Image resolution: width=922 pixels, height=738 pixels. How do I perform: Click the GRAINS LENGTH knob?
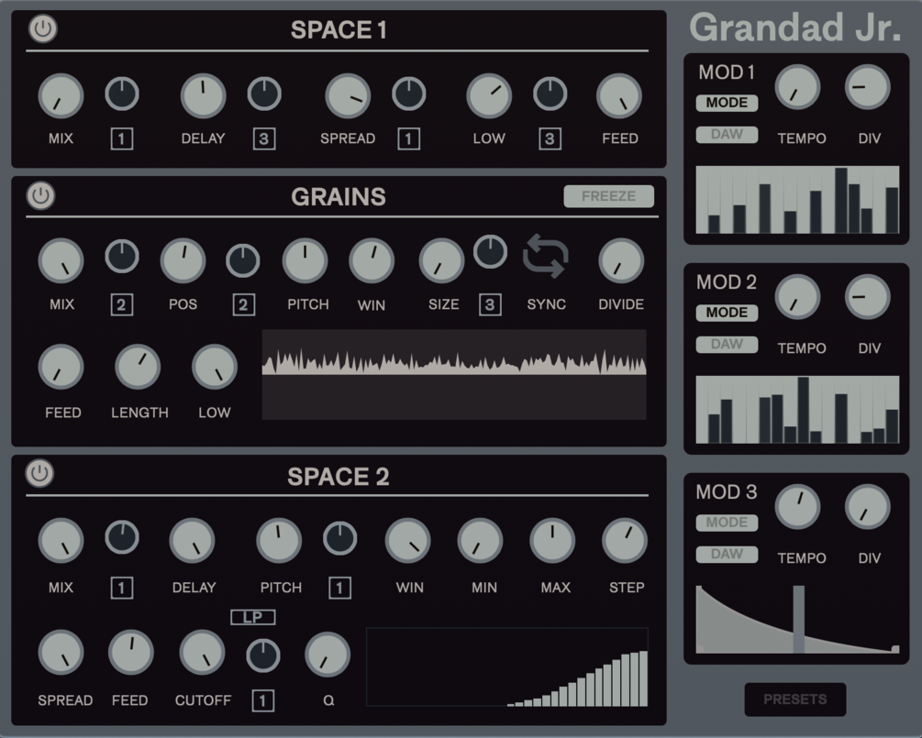(138, 367)
